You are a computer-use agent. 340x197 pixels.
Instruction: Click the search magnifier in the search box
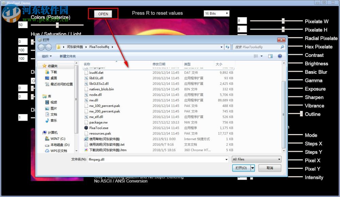[x=282, y=47]
